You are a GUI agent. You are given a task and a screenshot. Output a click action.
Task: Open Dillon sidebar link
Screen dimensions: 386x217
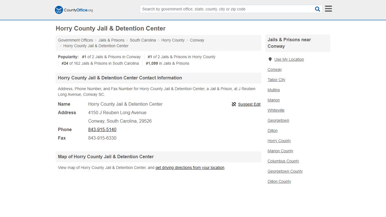tap(272, 131)
